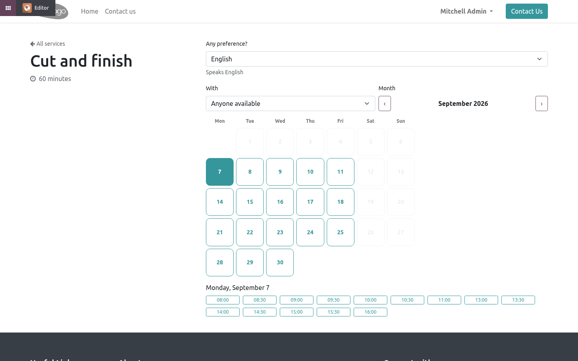The width and height of the screenshot is (578, 361).
Task: Select September 7 on calendar
Action: [220, 172]
